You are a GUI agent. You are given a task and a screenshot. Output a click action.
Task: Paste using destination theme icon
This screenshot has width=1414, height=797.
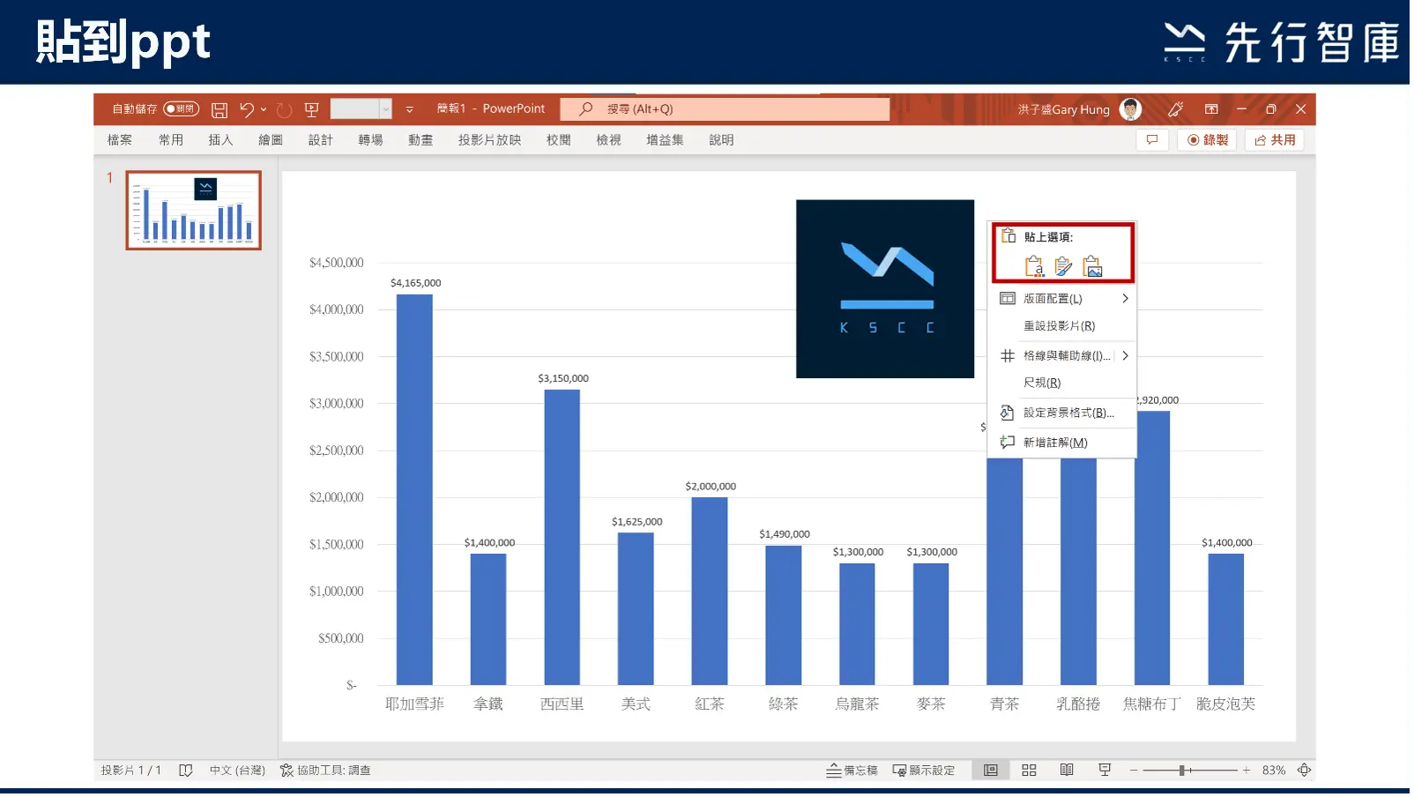point(1034,265)
